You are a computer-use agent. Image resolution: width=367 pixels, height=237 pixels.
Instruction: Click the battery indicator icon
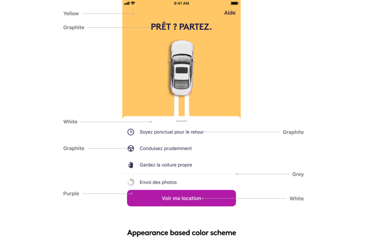click(x=235, y=3)
